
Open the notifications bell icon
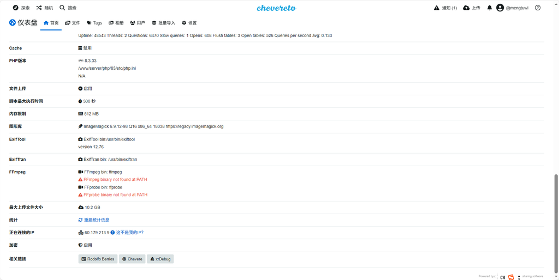tap(490, 8)
